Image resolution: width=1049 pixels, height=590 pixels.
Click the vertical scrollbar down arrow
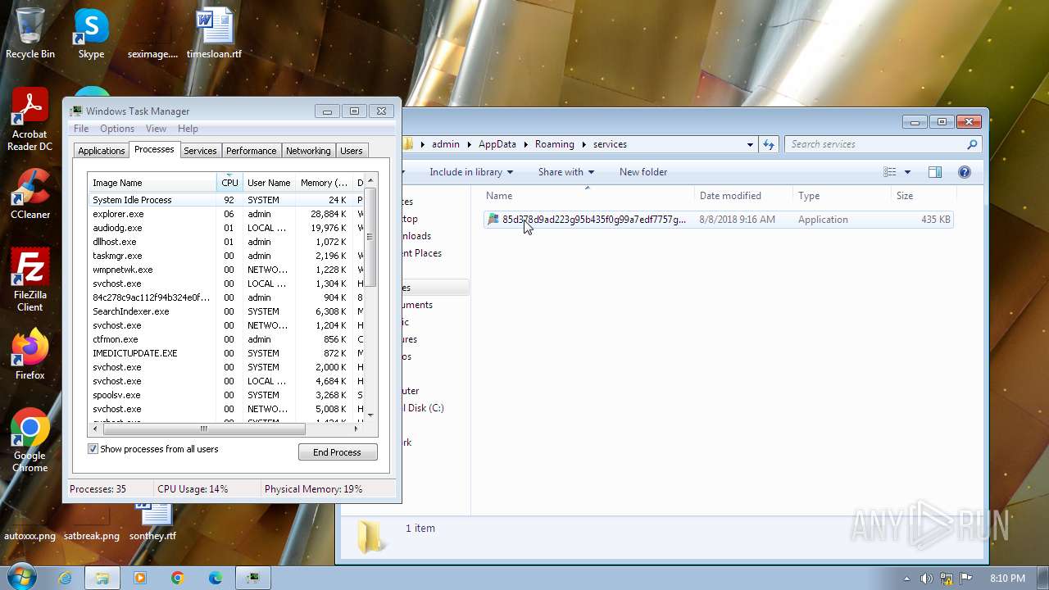370,415
